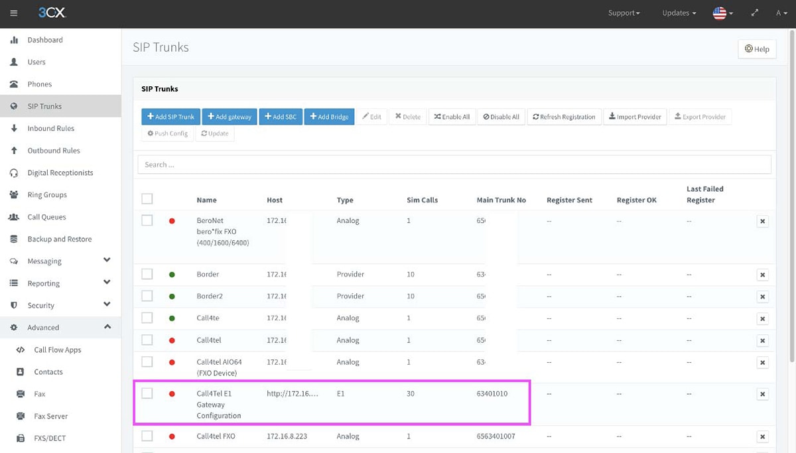Click the X icon on Call4tel AIO64 row
796x453 pixels.
tap(763, 363)
